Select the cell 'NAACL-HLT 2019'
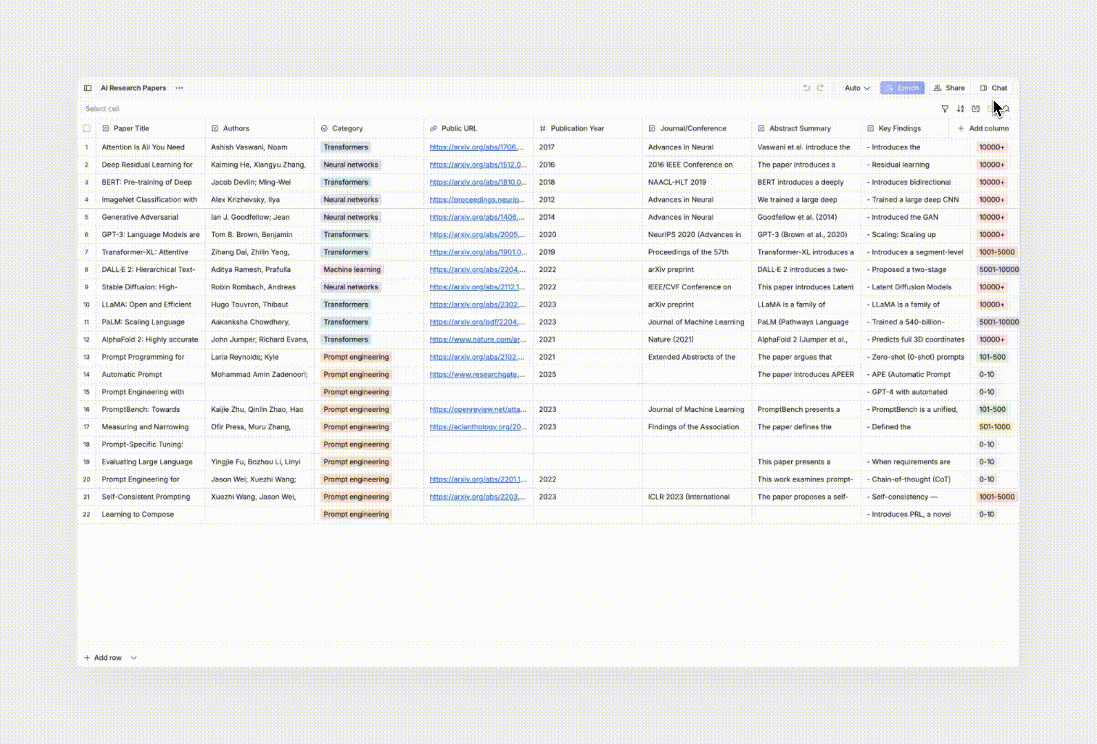The image size is (1097, 744). click(x=697, y=183)
